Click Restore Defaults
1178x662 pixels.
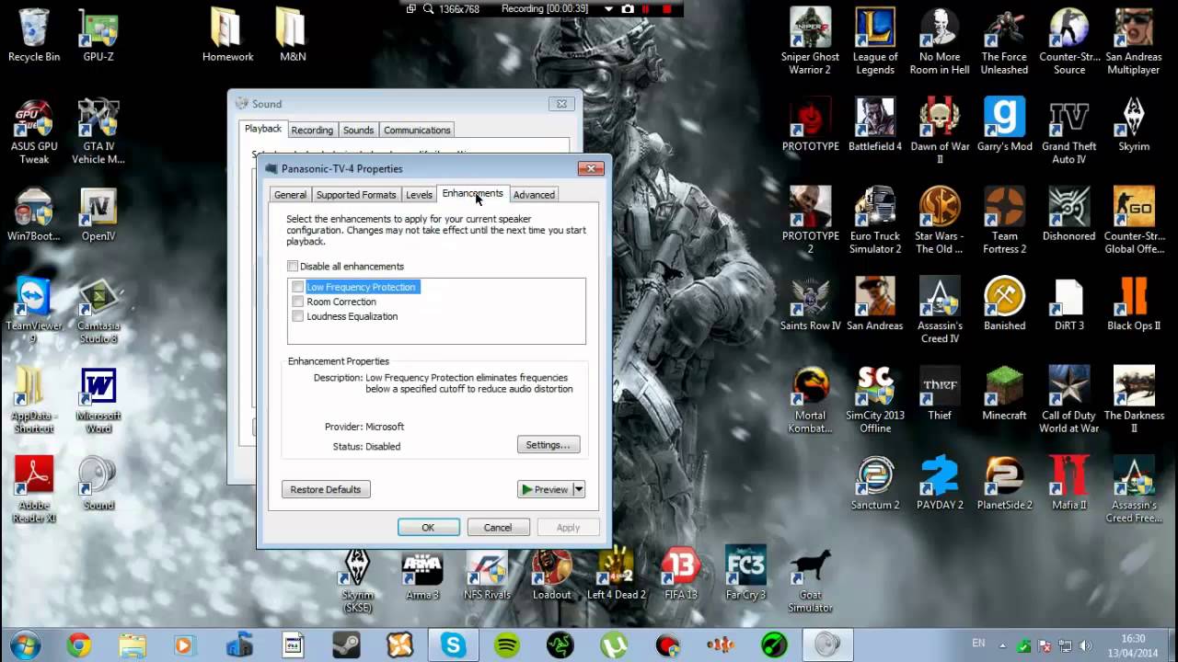pyautogui.click(x=326, y=489)
